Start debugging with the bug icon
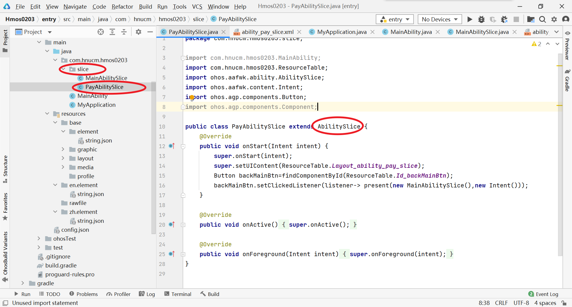The height and width of the screenshot is (307, 572). (x=481, y=19)
